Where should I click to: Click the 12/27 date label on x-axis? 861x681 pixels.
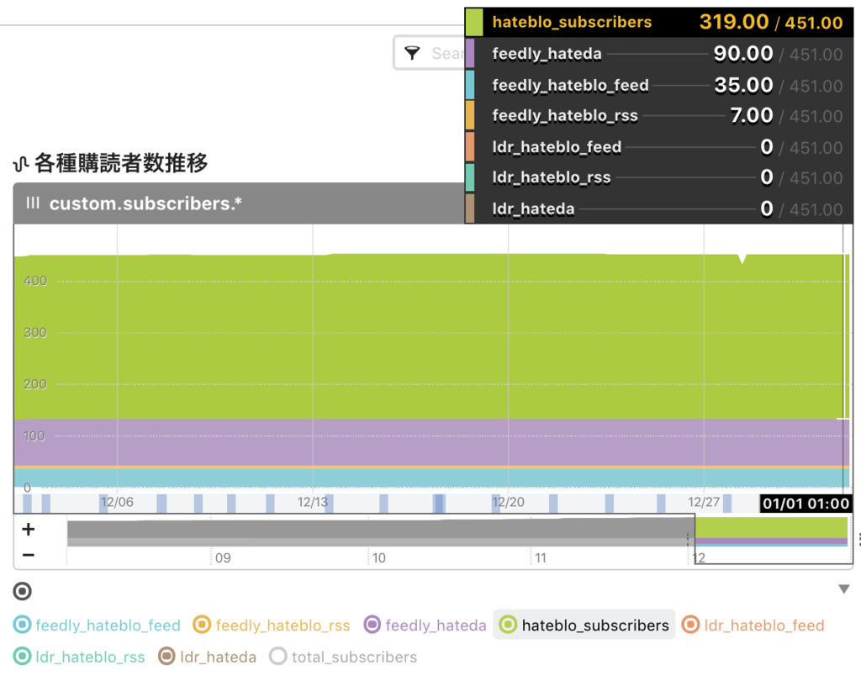click(704, 502)
